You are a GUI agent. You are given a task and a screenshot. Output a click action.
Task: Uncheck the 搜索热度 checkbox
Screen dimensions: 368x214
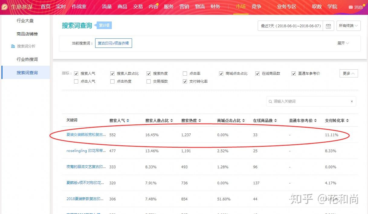(149, 74)
